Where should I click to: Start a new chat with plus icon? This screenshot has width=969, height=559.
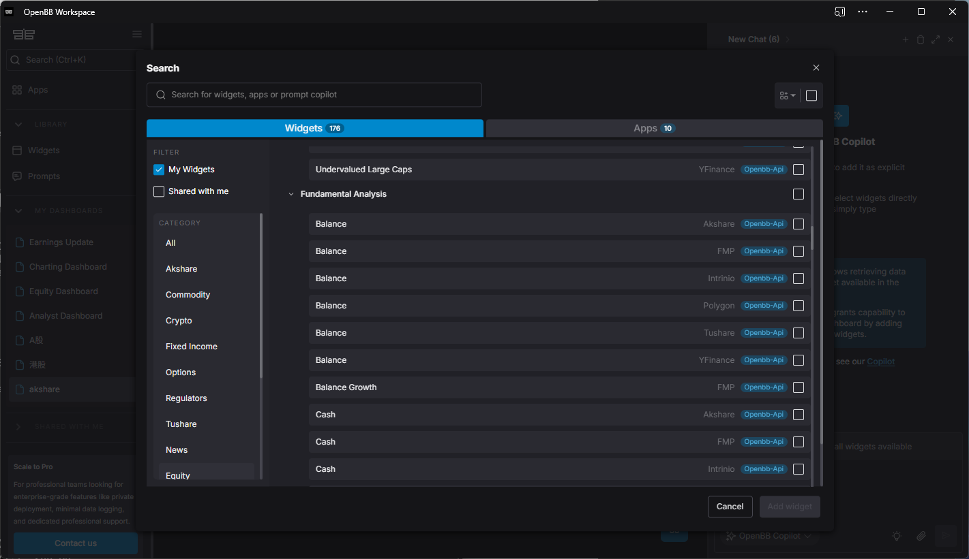point(906,39)
